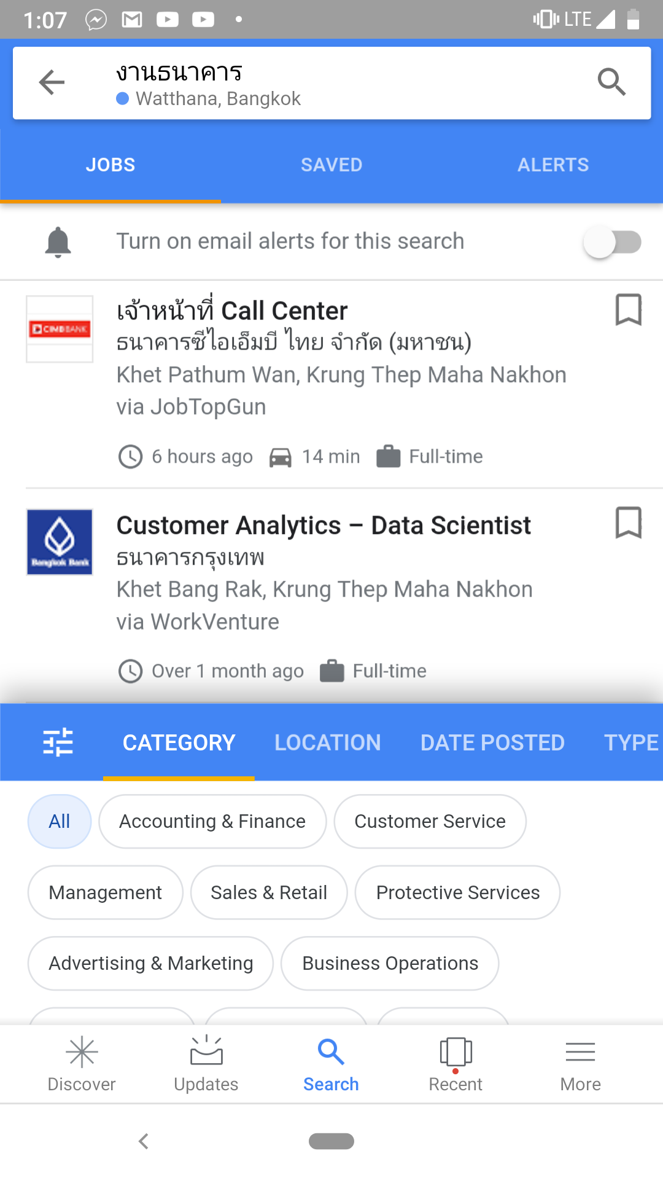This screenshot has height=1180, width=663.
Task: Open the More menu in bottom bar
Action: [x=580, y=1063]
